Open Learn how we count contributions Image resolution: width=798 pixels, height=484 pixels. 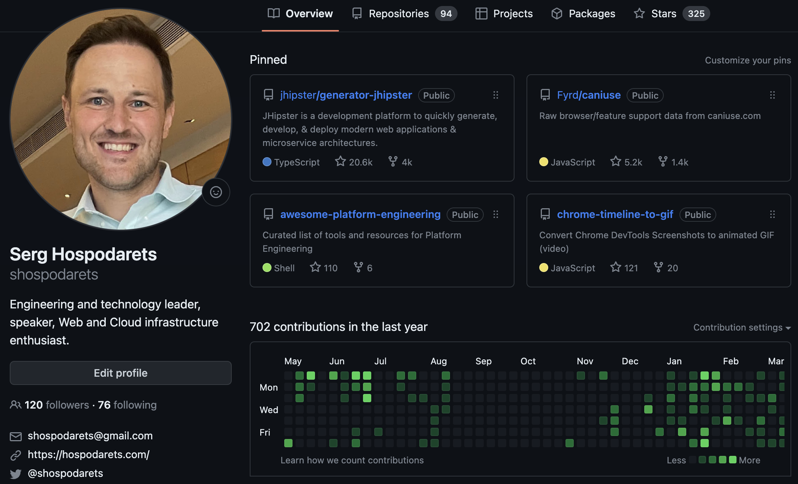pyautogui.click(x=352, y=460)
